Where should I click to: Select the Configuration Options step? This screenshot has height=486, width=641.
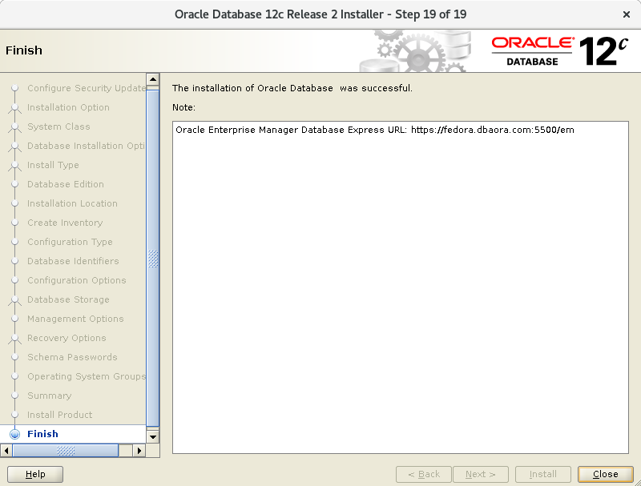pos(76,280)
